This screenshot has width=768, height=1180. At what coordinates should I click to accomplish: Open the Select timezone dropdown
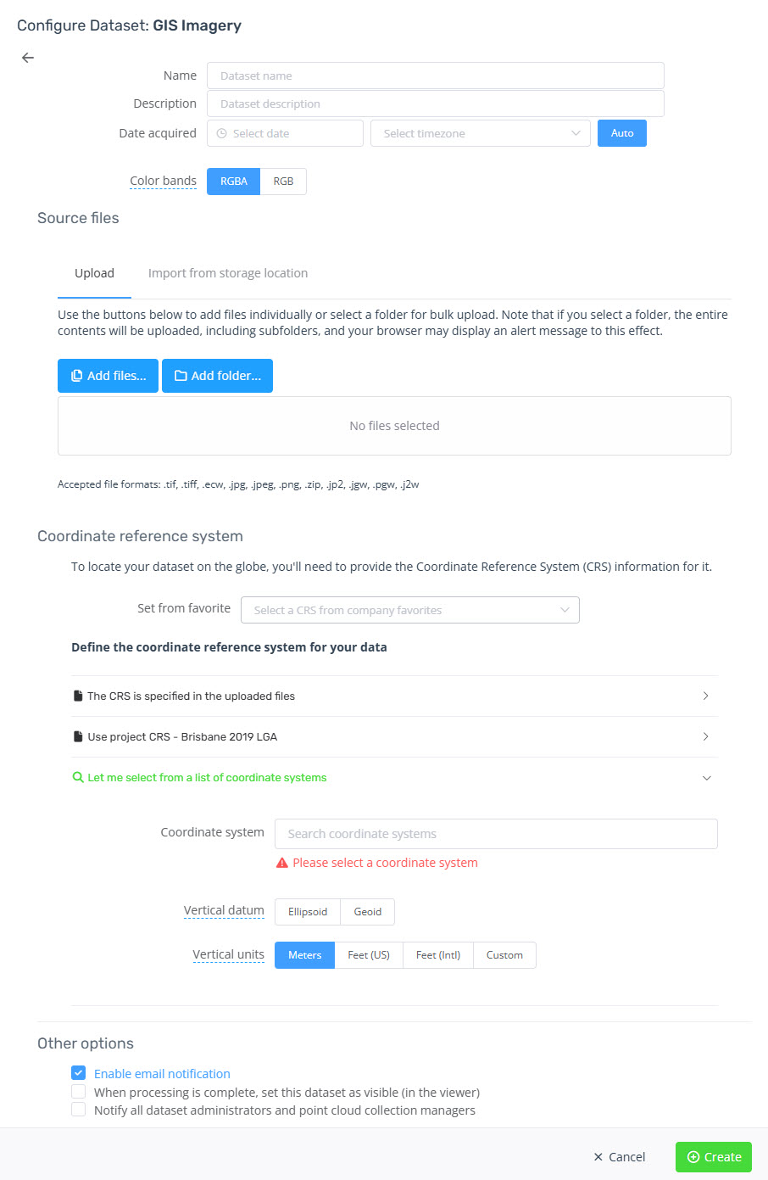[x=481, y=133]
